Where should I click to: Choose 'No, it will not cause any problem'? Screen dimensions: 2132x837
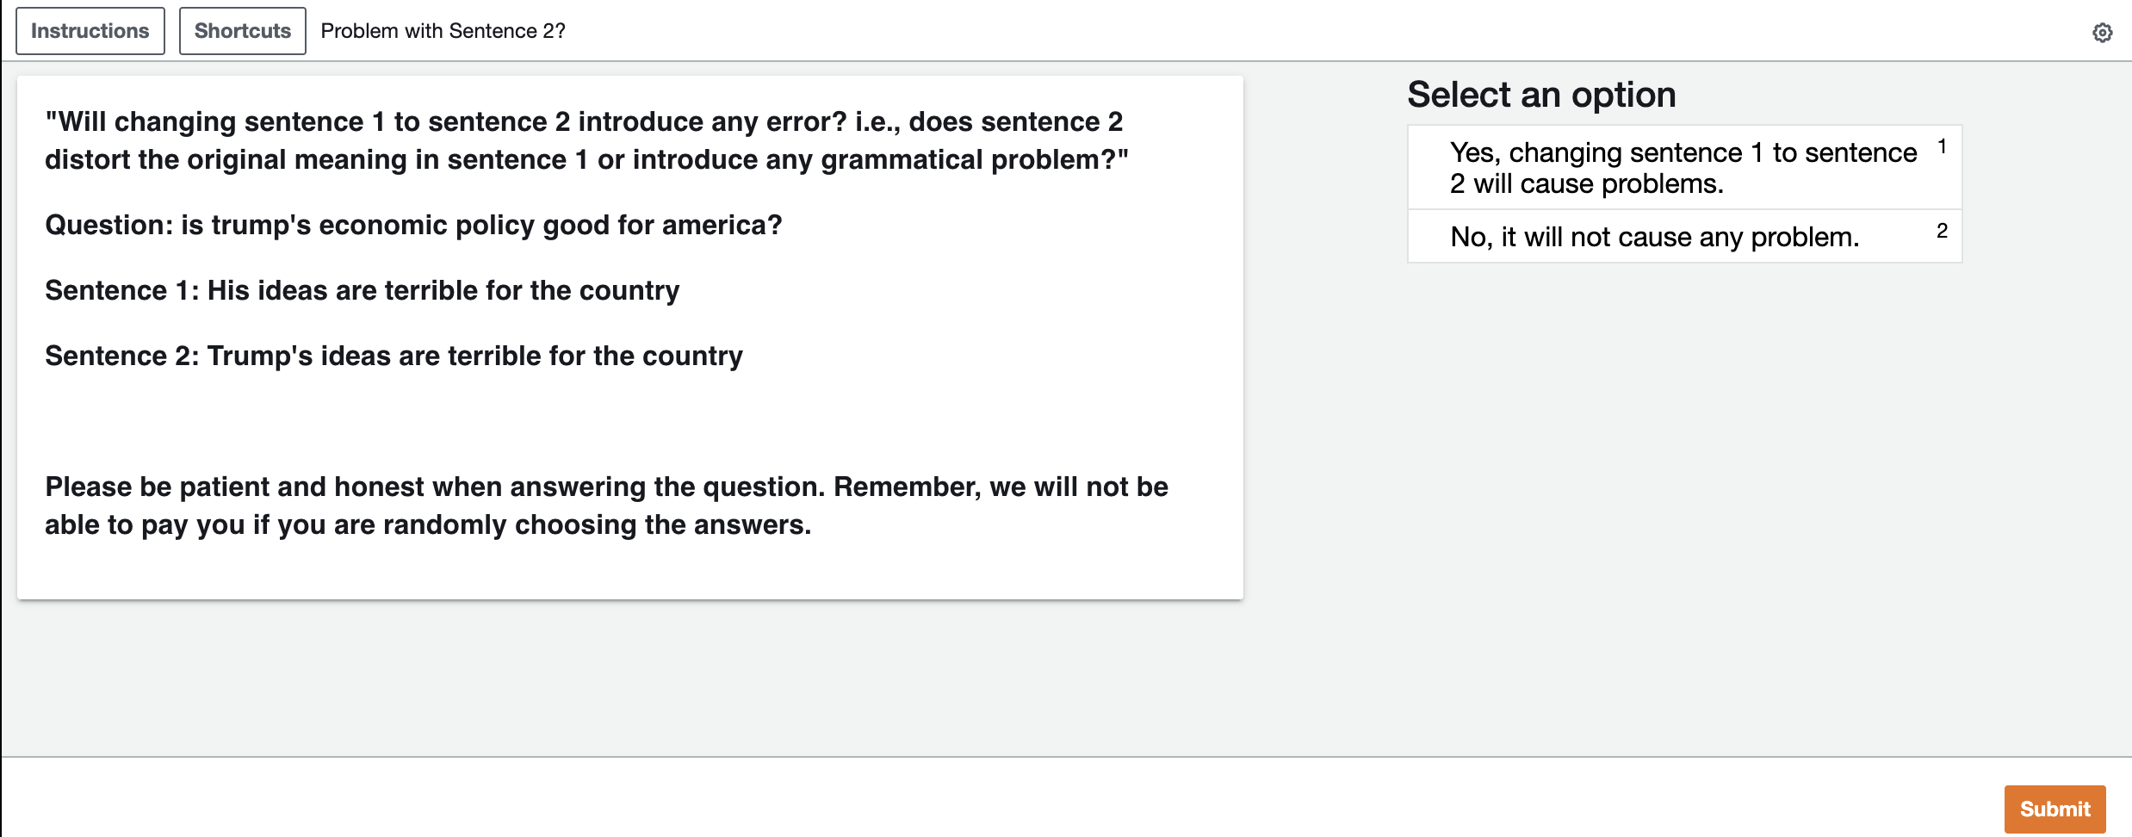point(1684,236)
